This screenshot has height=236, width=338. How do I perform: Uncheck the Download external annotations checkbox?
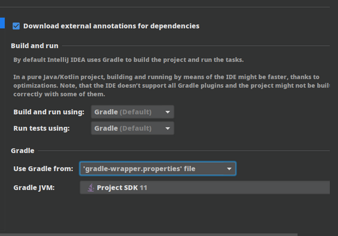click(16, 26)
